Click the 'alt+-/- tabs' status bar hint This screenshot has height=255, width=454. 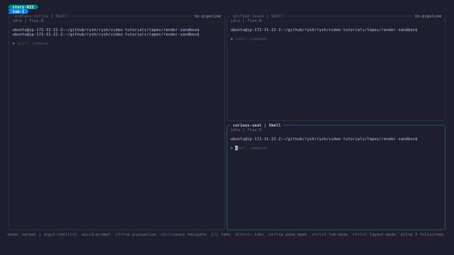coord(250,234)
